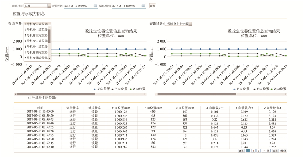This screenshot has width=303, height=157.
Task: Open the right chart's 查询设备 dropdown
Action: click(178, 24)
